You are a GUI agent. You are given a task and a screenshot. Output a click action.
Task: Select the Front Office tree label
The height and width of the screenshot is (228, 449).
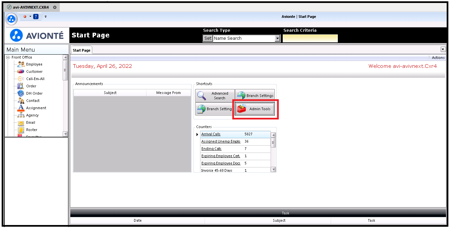[22, 57]
